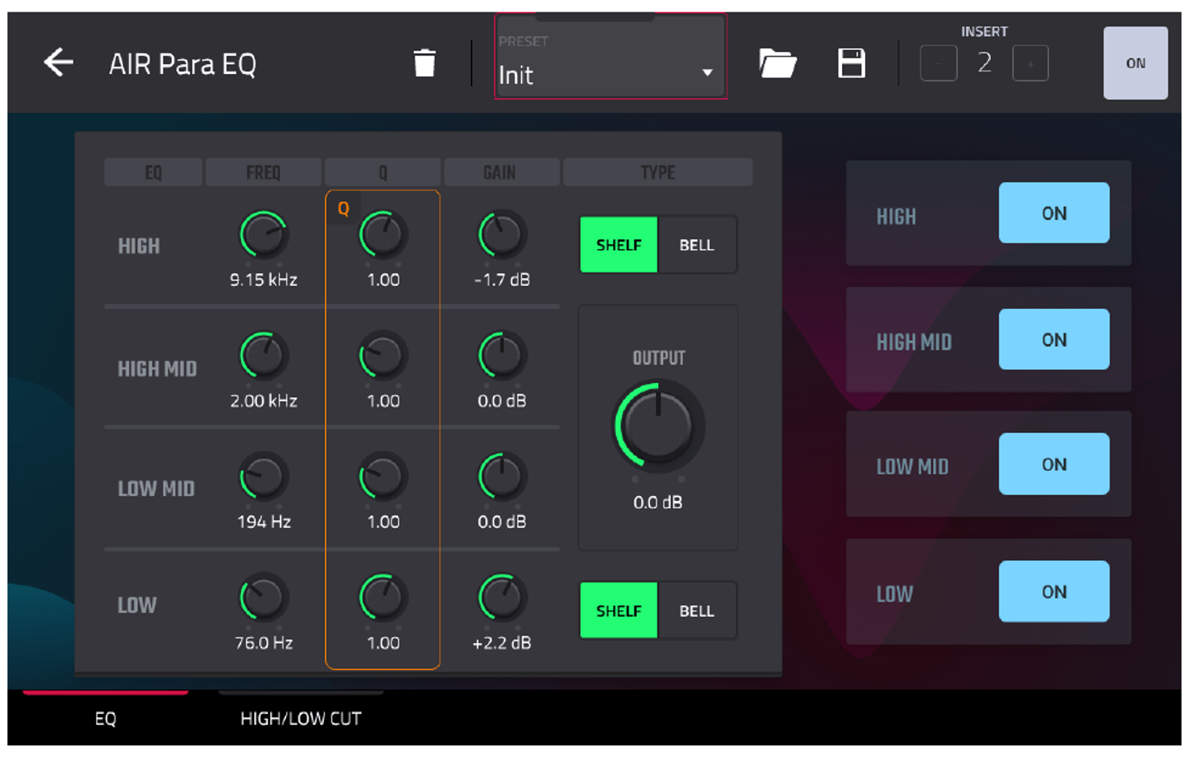
Task: Select the LOW frequency knob
Action: click(263, 597)
